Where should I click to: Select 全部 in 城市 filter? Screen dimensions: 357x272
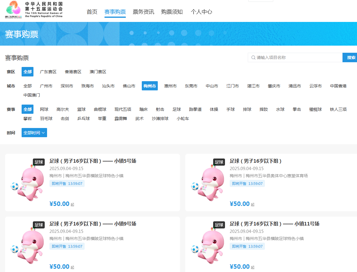pos(28,86)
